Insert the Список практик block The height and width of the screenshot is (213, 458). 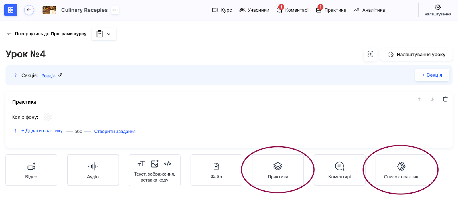(x=401, y=170)
